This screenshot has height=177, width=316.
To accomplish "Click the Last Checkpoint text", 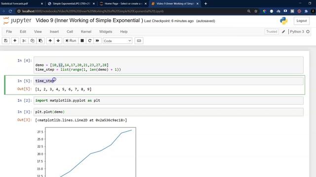I will (169, 21).
